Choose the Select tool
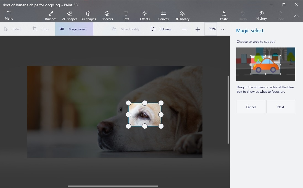Viewport: 303px width, 188px height. (13, 29)
